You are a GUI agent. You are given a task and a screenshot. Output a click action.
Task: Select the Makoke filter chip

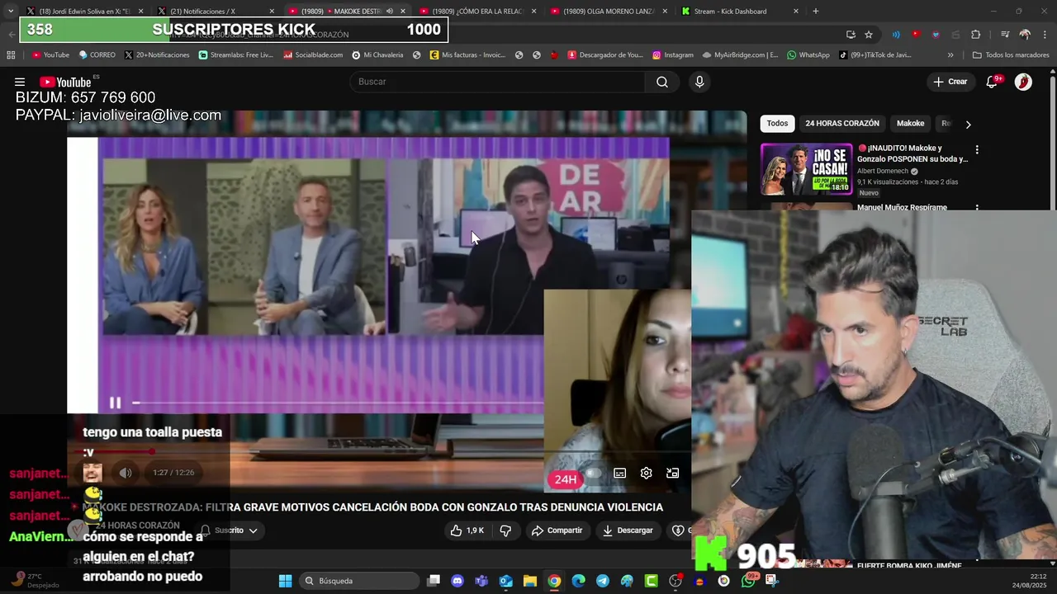pos(910,124)
